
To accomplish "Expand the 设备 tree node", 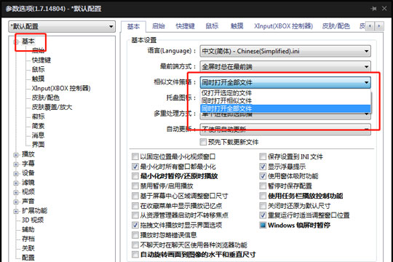I will [16, 173].
